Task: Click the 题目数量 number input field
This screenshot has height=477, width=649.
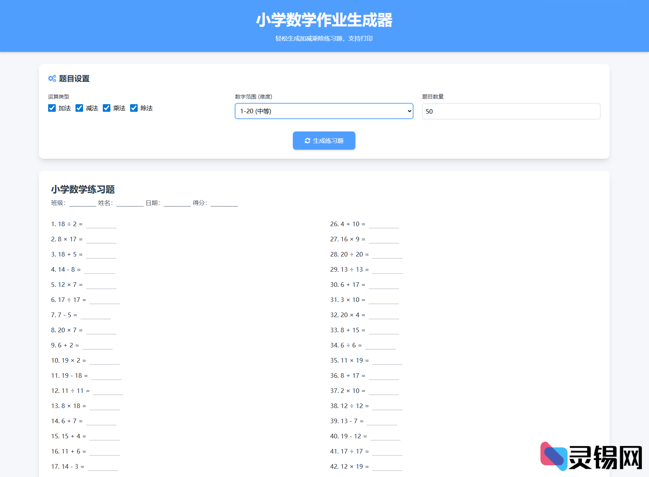Action: point(511,111)
